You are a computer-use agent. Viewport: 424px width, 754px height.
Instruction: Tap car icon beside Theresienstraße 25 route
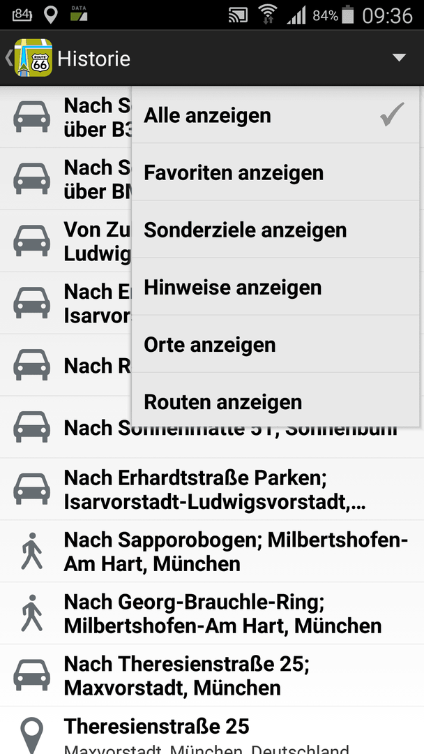(x=31, y=675)
